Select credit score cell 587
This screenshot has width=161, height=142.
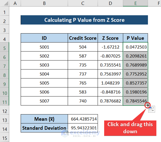point(83,56)
